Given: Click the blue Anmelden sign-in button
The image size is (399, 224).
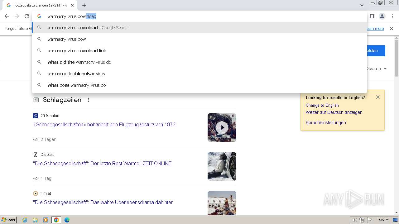Looking at the screenshot, I should pos(376,51).
